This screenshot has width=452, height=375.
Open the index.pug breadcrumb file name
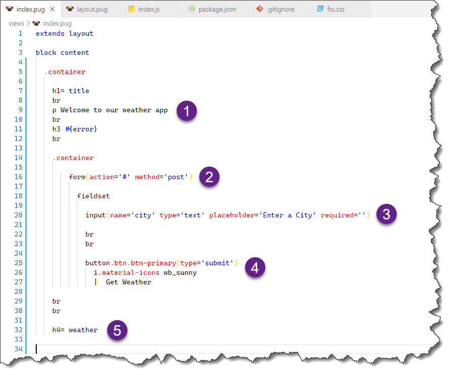(x=56, y=23)
